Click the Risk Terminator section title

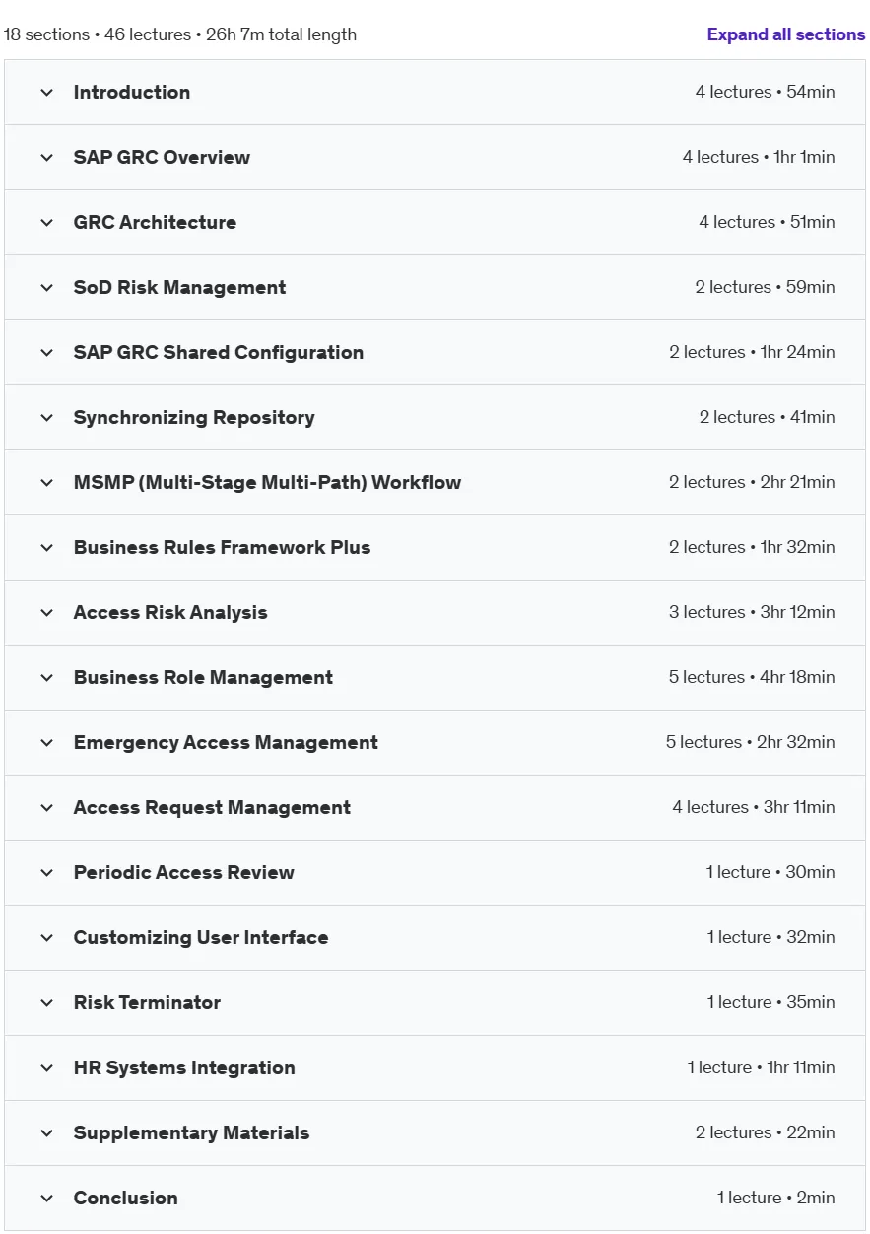(x=147, y=1003)
